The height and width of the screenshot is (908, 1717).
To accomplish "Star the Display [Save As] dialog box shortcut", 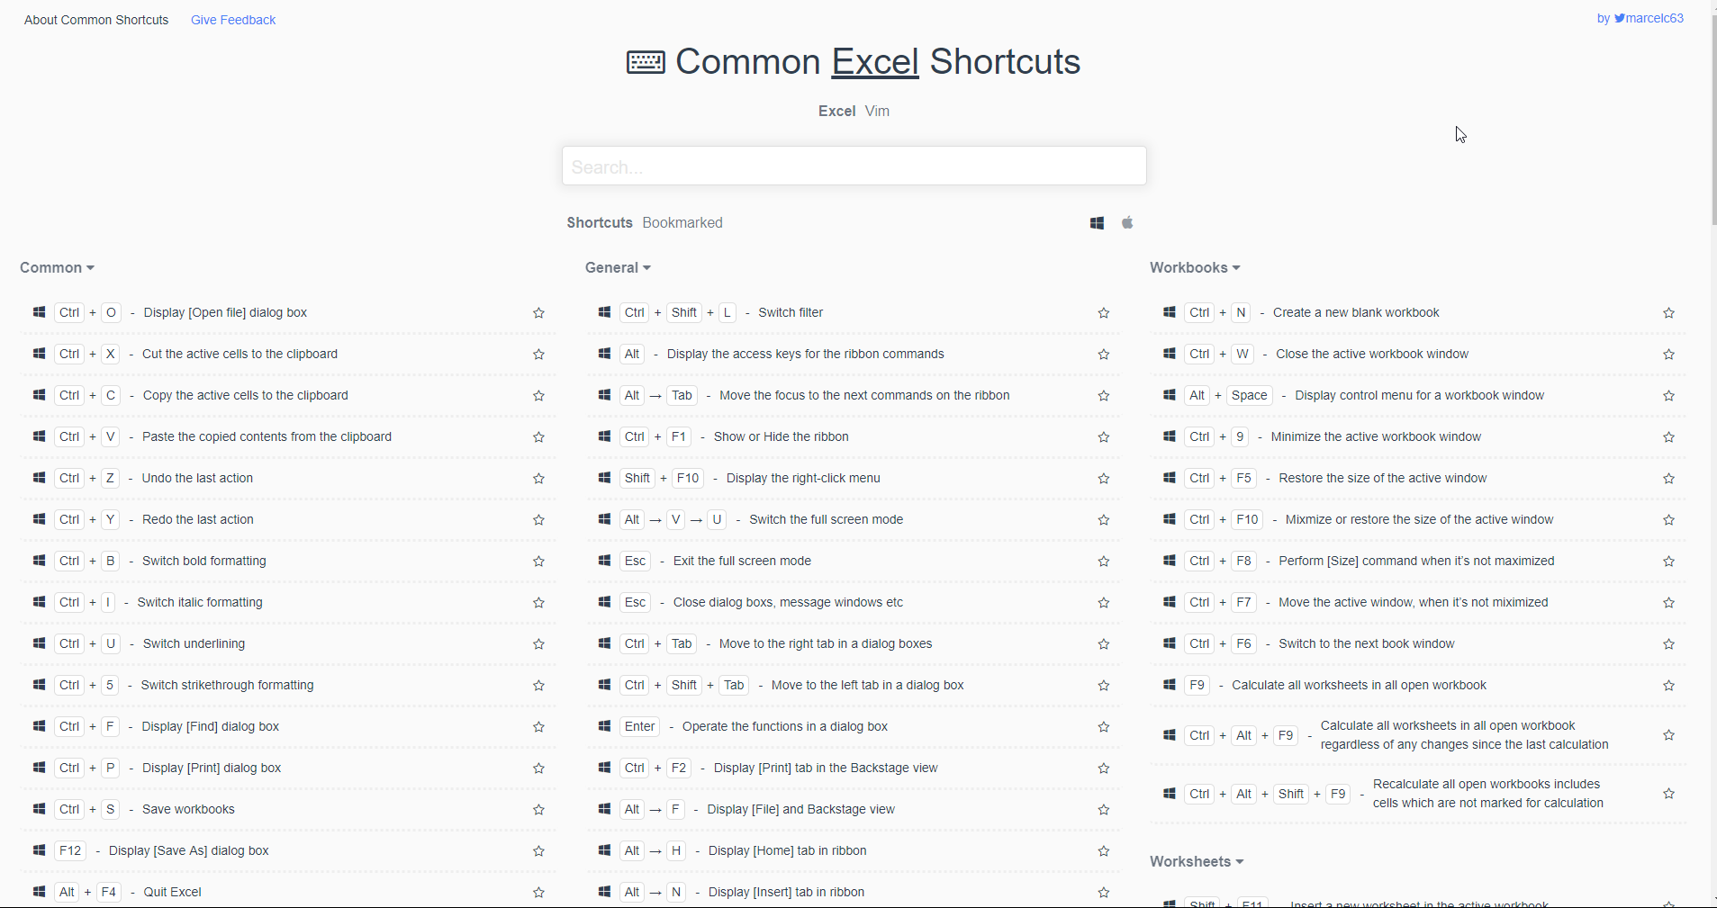I will point(538,851).
